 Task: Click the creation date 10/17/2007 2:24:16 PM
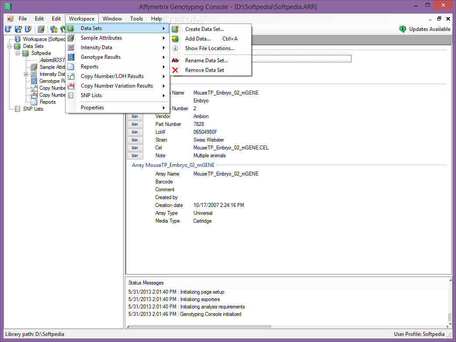pos(219,205)
